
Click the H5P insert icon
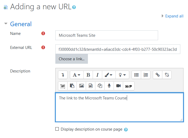click(129, 86)
